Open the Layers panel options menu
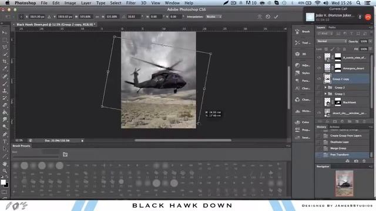This screenshot has height=211, width=376. point(371,28)
